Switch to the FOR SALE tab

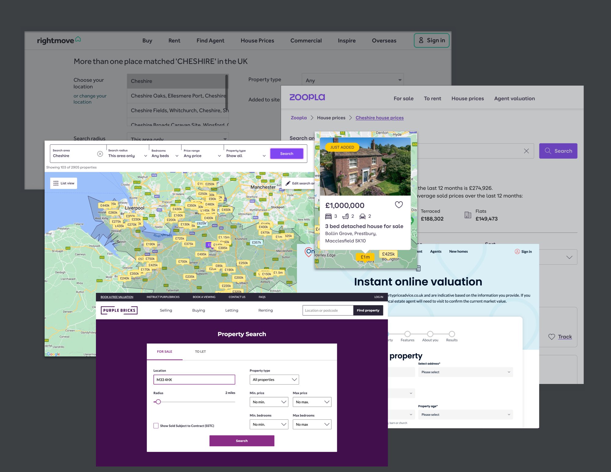[x=165, y=352]
